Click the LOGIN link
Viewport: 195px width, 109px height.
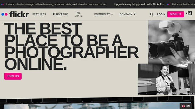click(161, 14)
